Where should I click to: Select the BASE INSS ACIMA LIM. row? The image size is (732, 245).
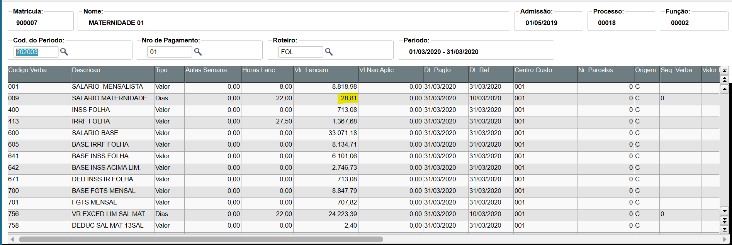pyautogui.click(x=363, y=168)
